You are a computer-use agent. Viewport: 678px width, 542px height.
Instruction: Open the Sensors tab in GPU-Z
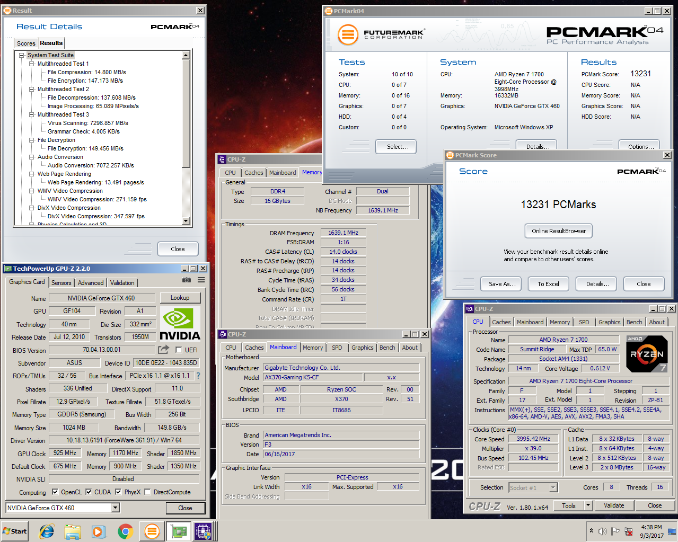[x=61, y=283]
